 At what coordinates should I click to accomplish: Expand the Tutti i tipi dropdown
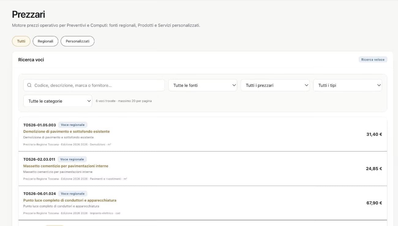click(347, 85)
